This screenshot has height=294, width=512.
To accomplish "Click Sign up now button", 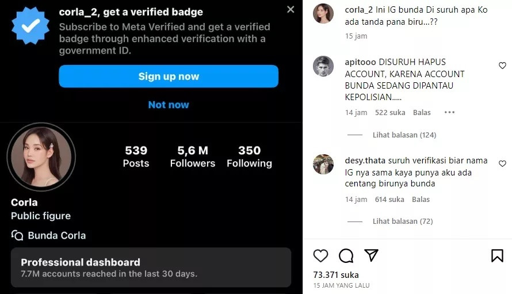I will pos(169,77).
